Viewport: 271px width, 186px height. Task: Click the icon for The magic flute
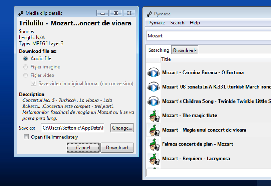tap(154, 116)
